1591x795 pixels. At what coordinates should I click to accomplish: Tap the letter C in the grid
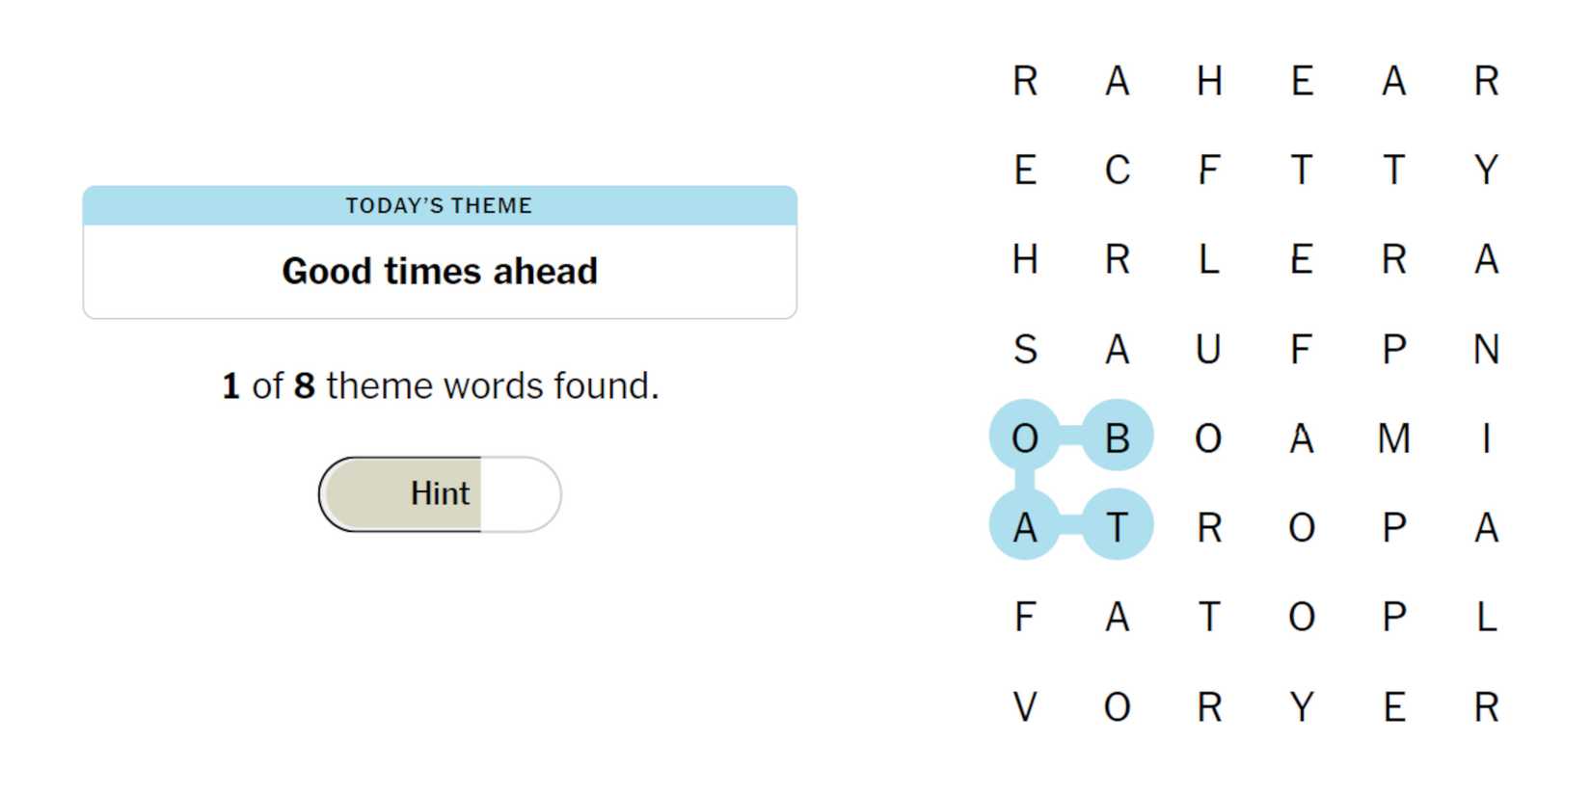pos(1117,171)
